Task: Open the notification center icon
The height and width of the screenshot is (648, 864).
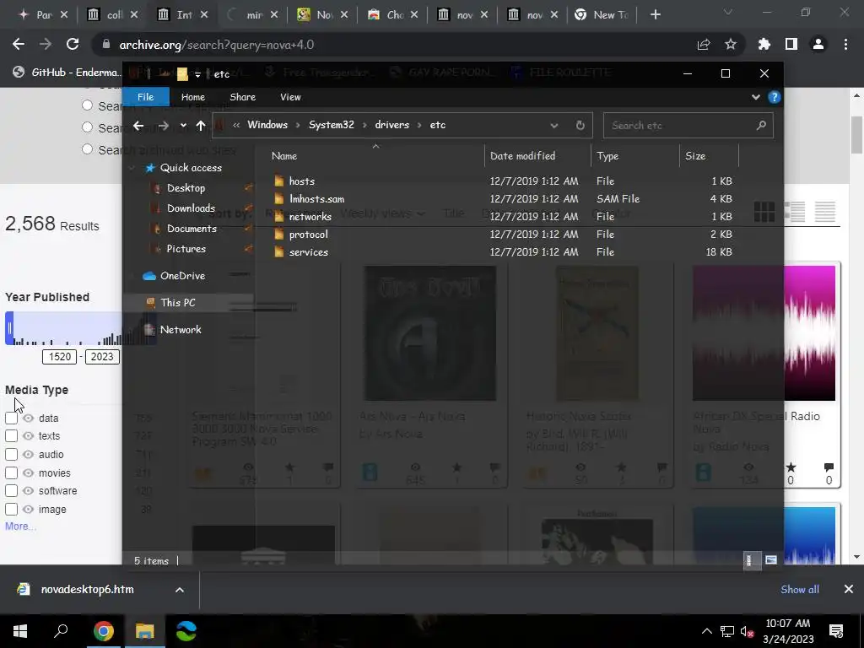Action: tap(836, 631)
